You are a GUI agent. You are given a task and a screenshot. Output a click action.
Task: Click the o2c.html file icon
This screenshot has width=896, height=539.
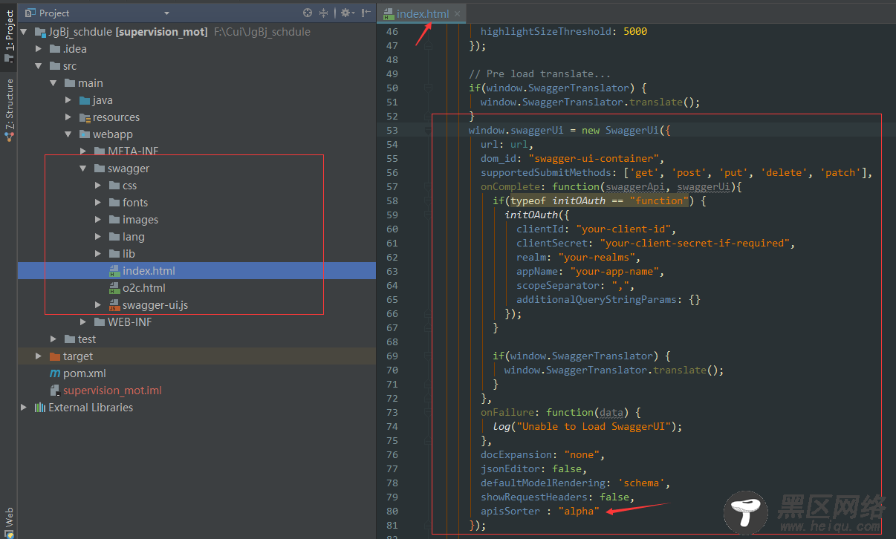114,288
